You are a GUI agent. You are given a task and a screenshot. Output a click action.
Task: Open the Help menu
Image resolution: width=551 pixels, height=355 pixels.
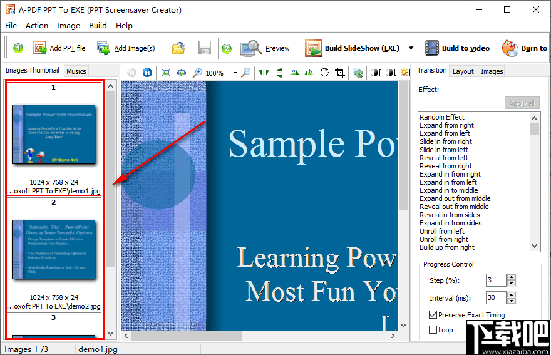point(124,26)
